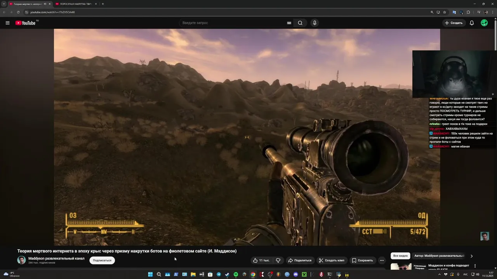The width and height of the screenshot is (497, 279).
Task: Select "Автор: Maddyson развлекательный" chip
Action: click(x=439, y=256)
